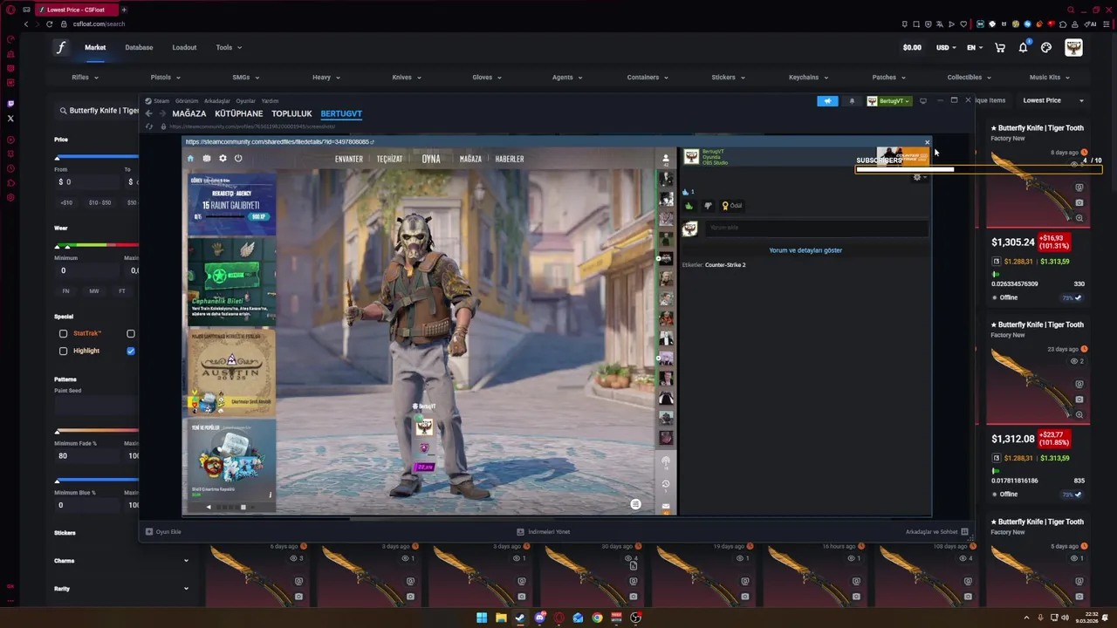Open Arkadaşlar ve Sohbet
The image size is (1117, 628).
click(936, 531)
